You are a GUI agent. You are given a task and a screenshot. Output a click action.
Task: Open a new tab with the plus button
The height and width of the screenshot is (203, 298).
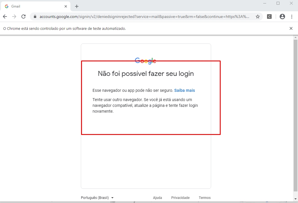[x=76, y=6]
